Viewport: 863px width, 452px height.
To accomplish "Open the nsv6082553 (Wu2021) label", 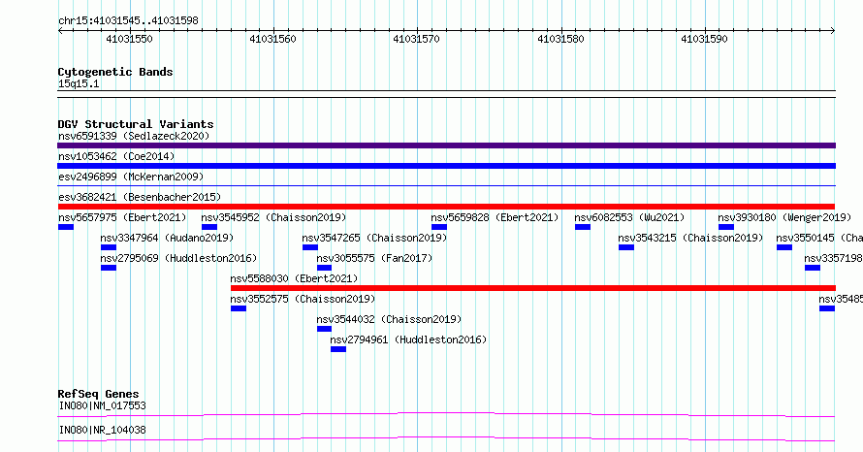I will coord(629,217).
